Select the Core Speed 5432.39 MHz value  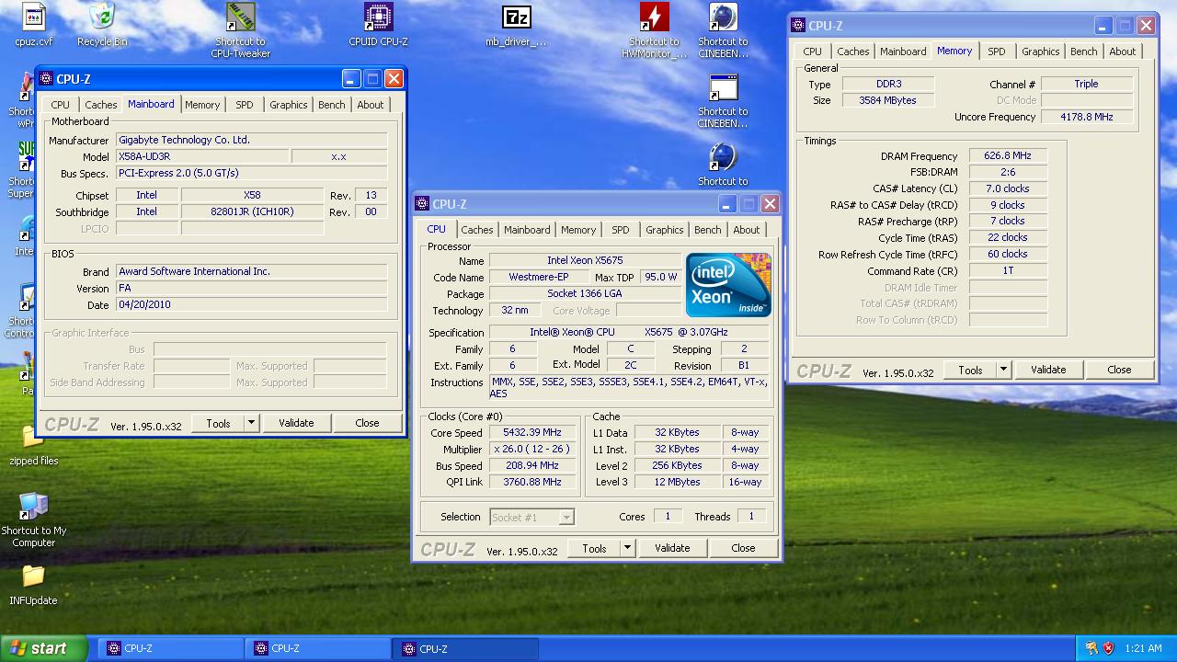point(532,433)
